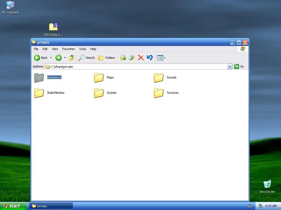281x210 pixels.
Task: Click the 6:33 AM clock
Action: click(x=271, y=206)
